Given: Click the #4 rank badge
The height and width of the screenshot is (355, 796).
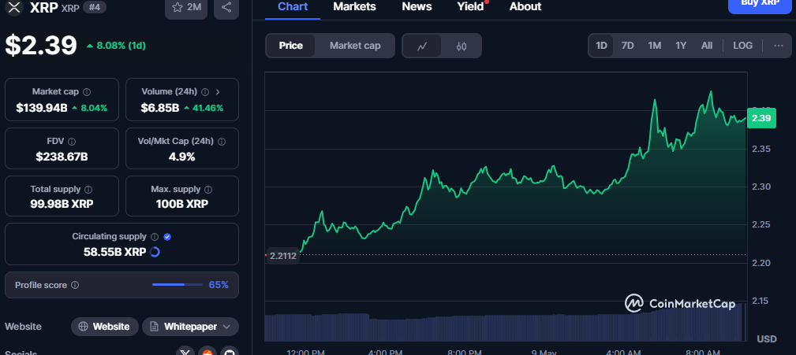Looking at the screenshot, I should (95, 8).
